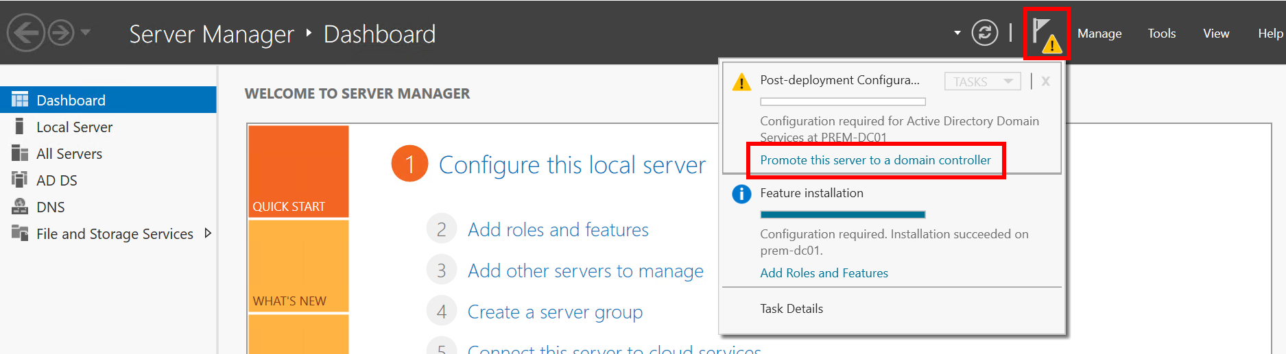
Task: Open the Tools menu
Action: click(x=1162, y=34)
